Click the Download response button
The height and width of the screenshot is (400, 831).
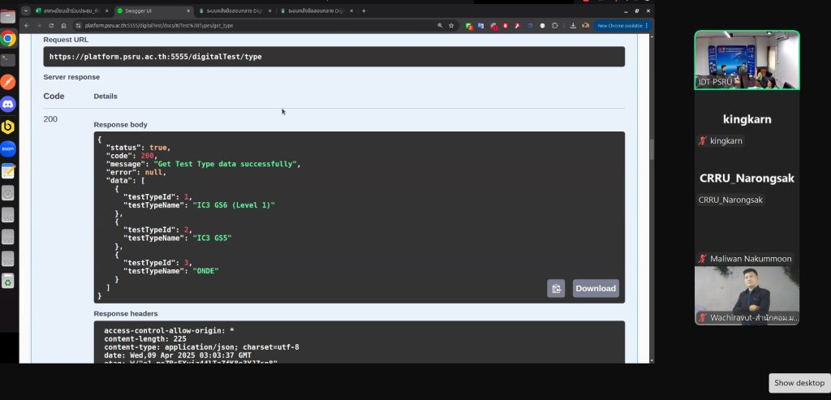tap(596, 288)
